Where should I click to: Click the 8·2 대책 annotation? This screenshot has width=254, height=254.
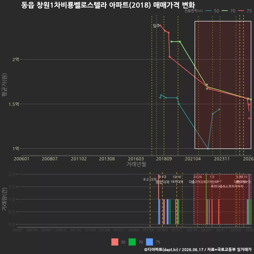[x=150, y=179]
